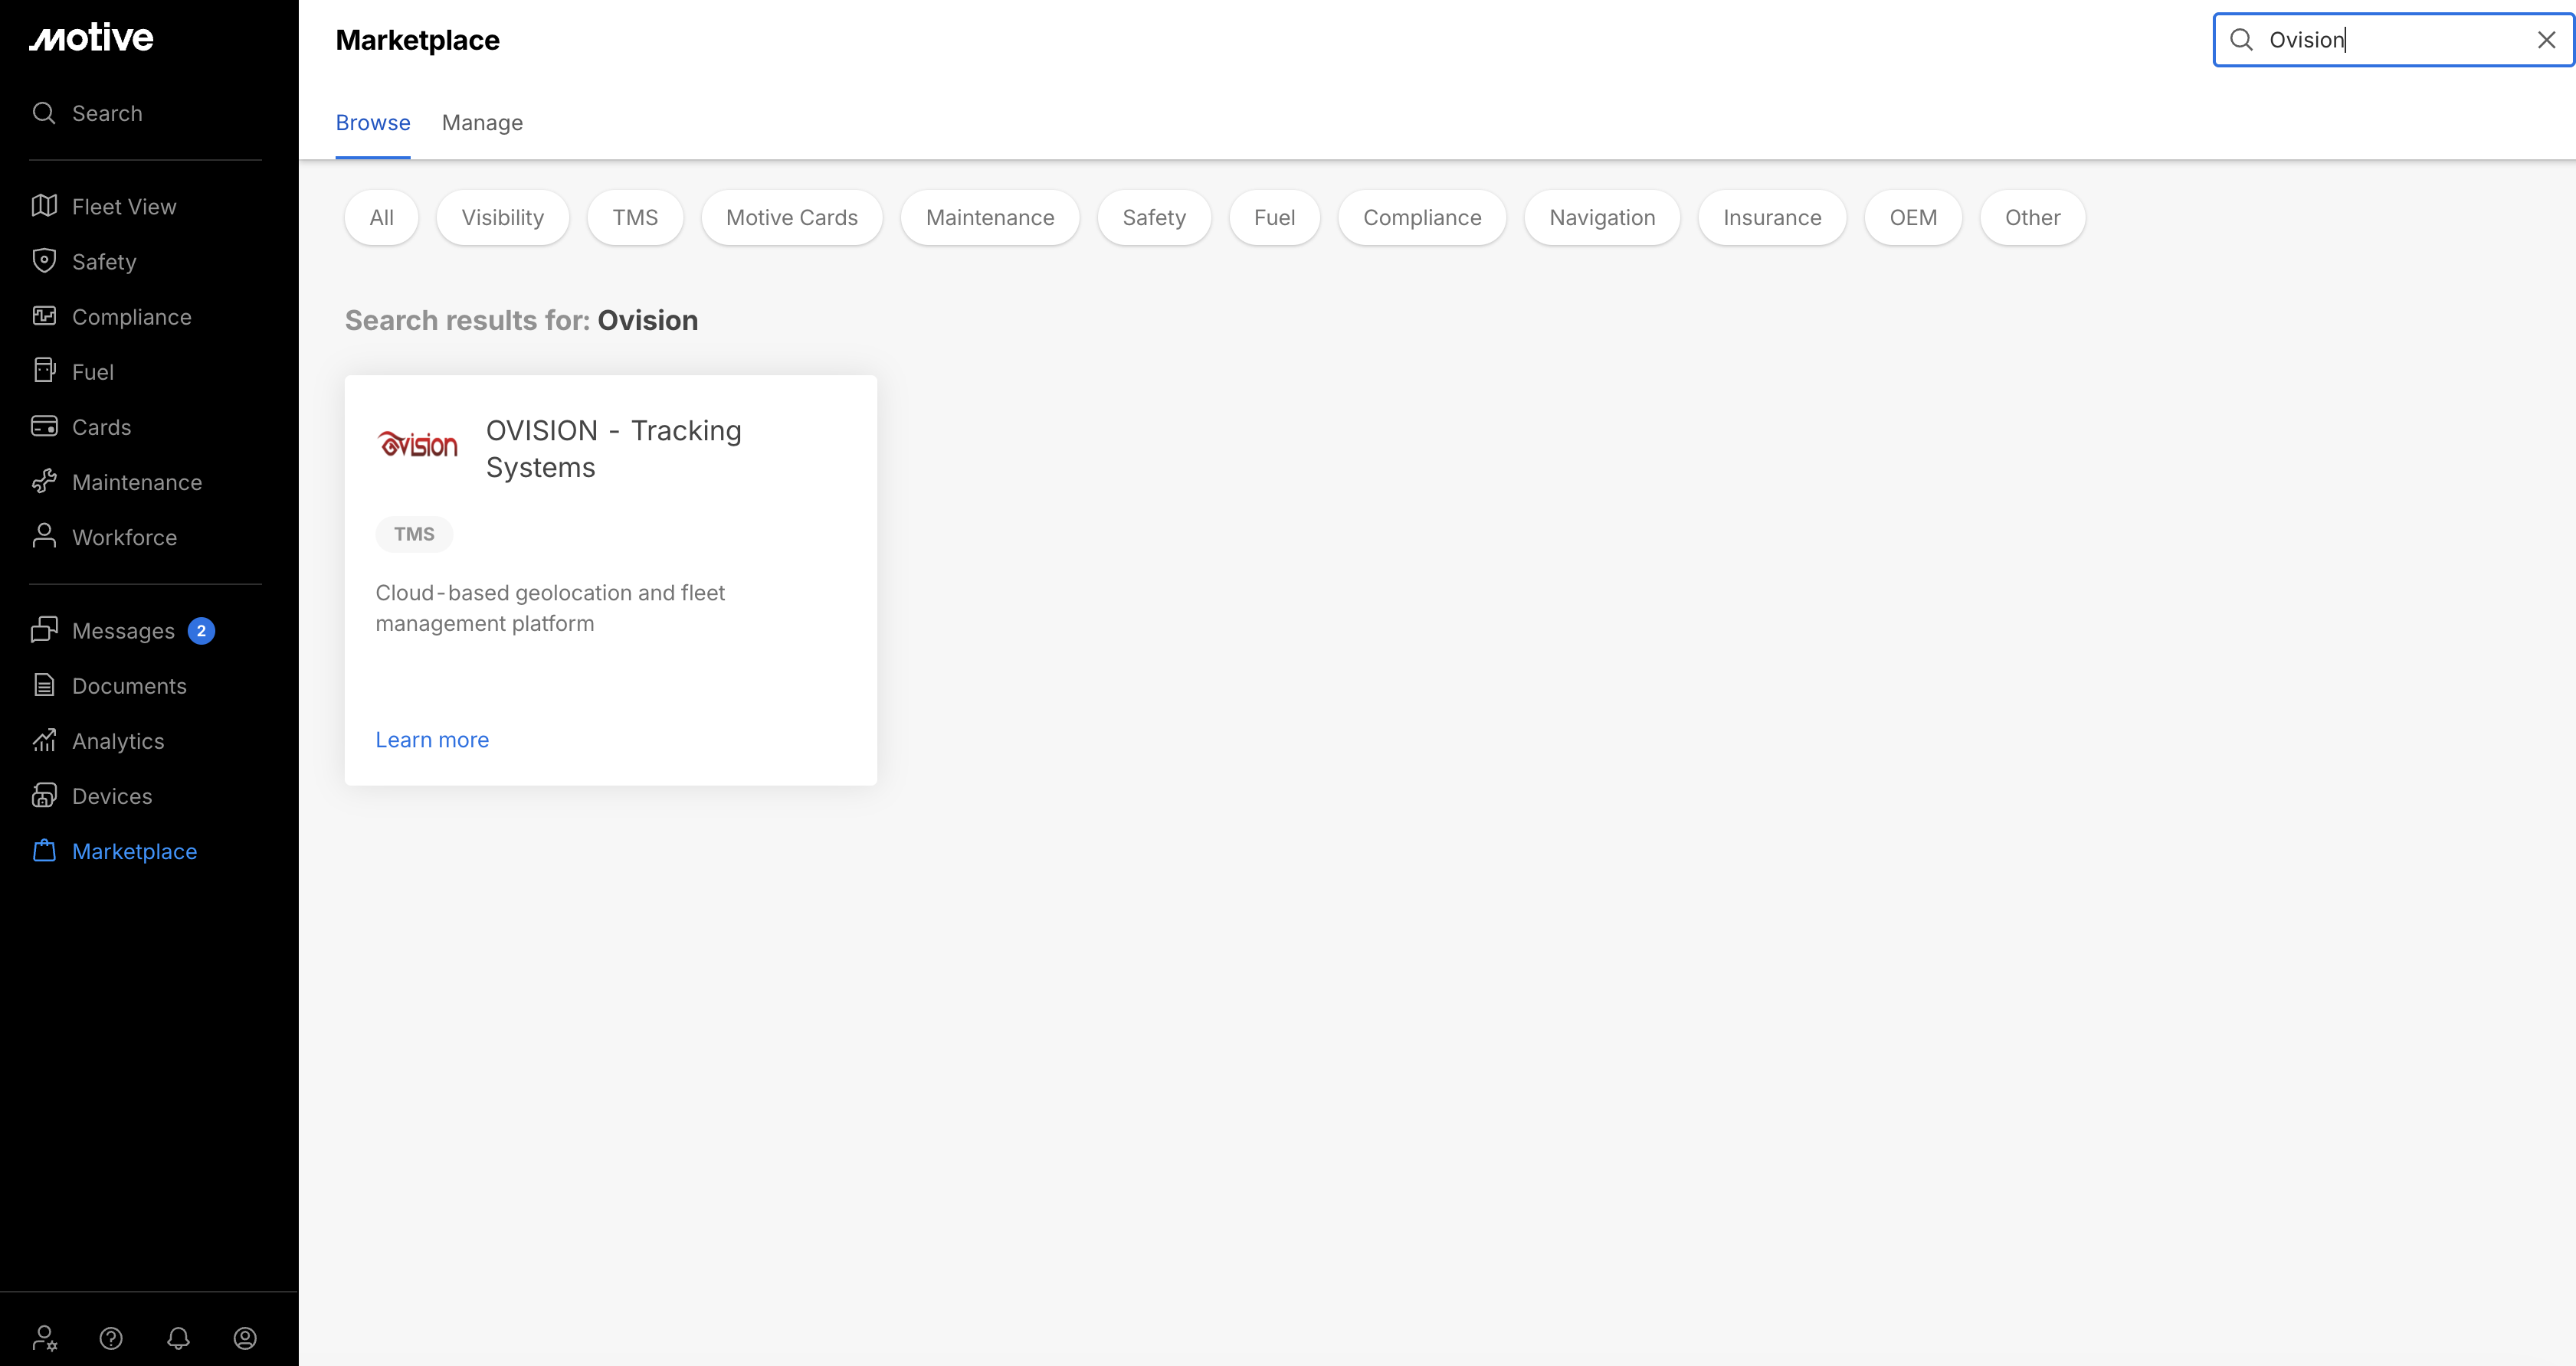Open Documents label in sidebar

tap(129, 685)
